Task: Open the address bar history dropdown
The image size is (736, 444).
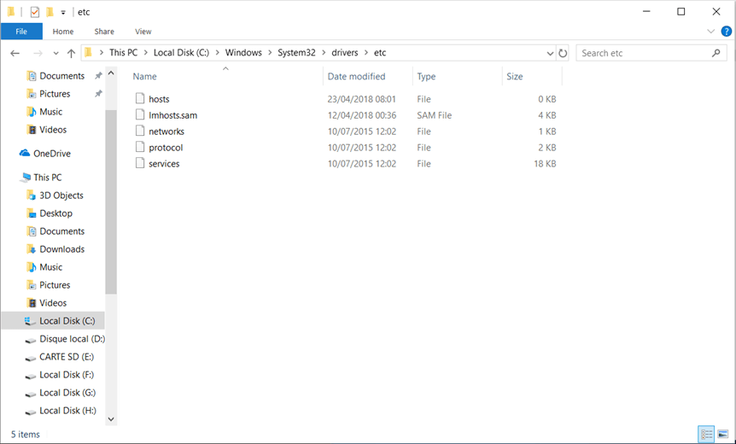Action: click(551, 53)
